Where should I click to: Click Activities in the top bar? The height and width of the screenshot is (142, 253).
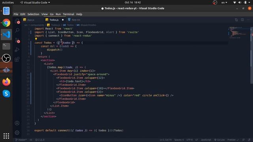click(8, 3)
